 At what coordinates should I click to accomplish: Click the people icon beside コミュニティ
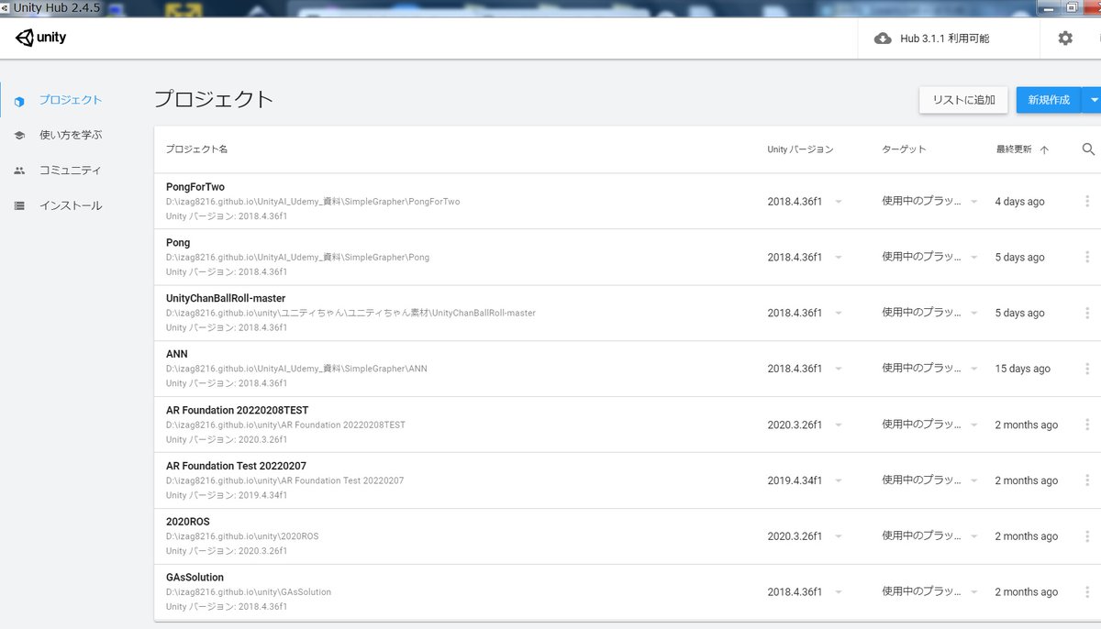pos(19,171)
